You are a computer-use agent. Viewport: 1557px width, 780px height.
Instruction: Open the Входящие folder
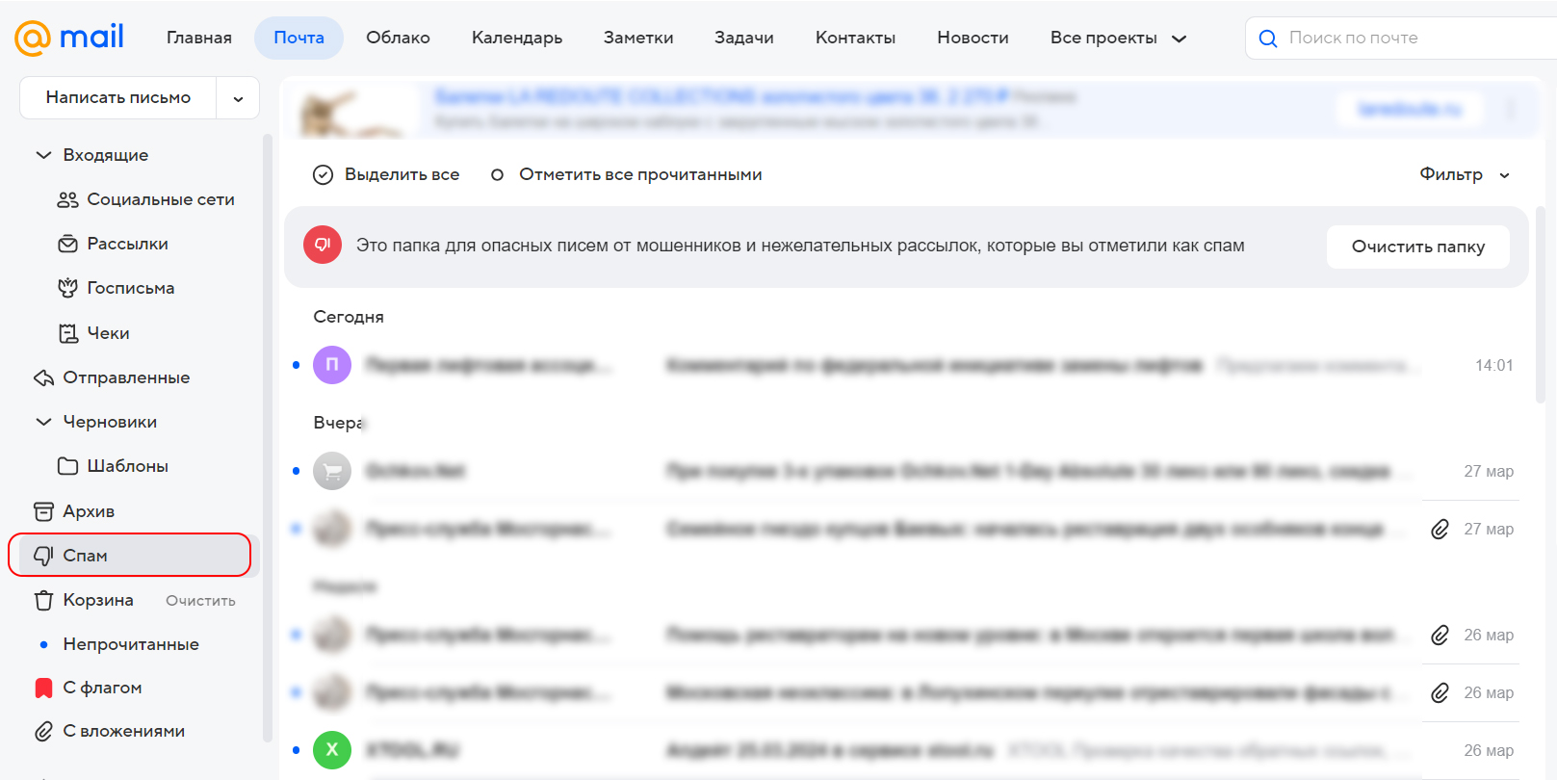click(x=106, y=155)
